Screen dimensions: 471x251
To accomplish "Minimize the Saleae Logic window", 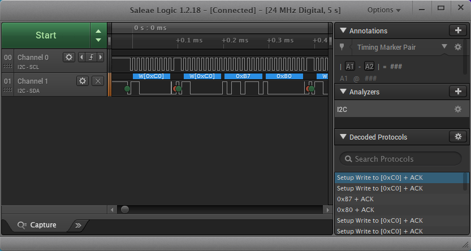I will click(422, 10).
